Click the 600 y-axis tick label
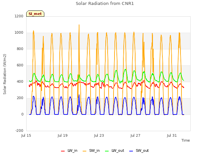The image size is (210, 157). coord(20,65)
